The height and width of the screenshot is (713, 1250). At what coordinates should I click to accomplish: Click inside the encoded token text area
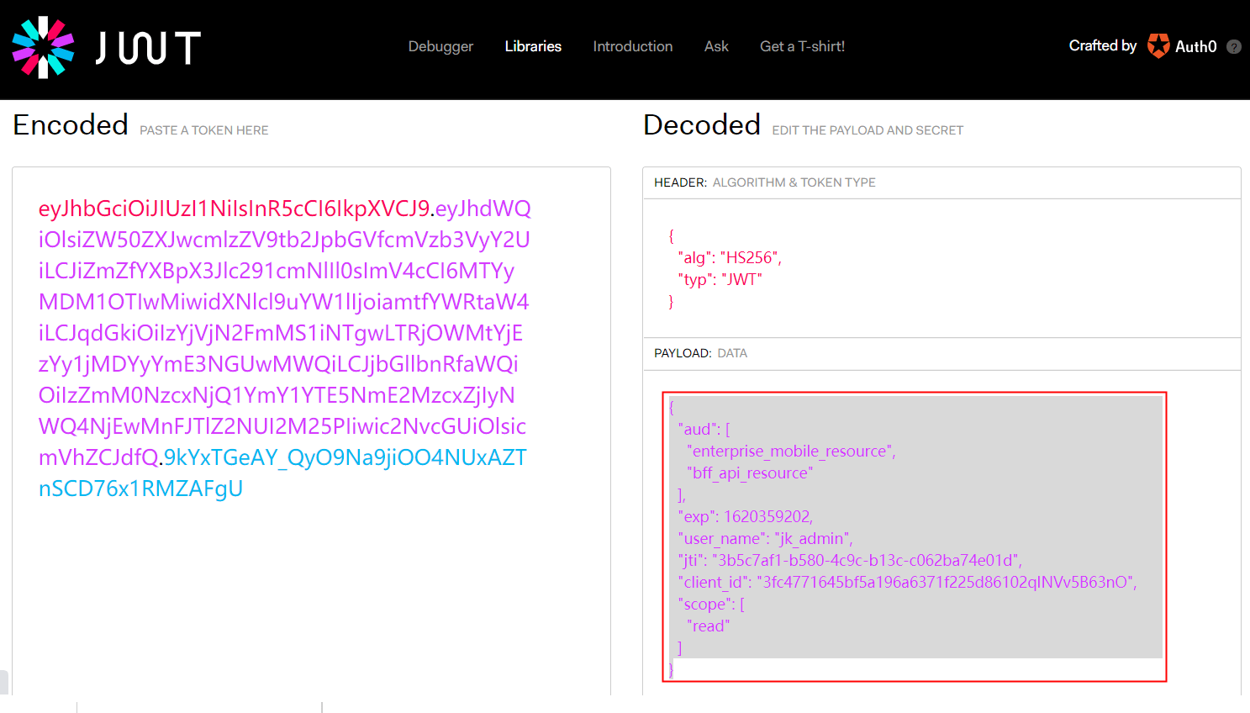311,589
